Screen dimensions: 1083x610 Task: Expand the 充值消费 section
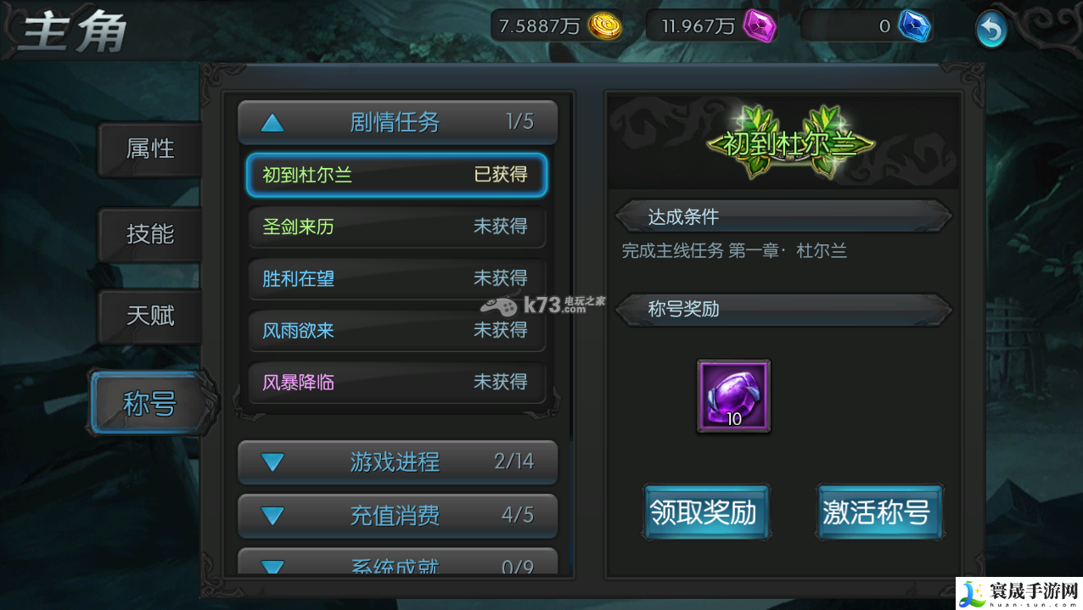(x=397, y=516)
